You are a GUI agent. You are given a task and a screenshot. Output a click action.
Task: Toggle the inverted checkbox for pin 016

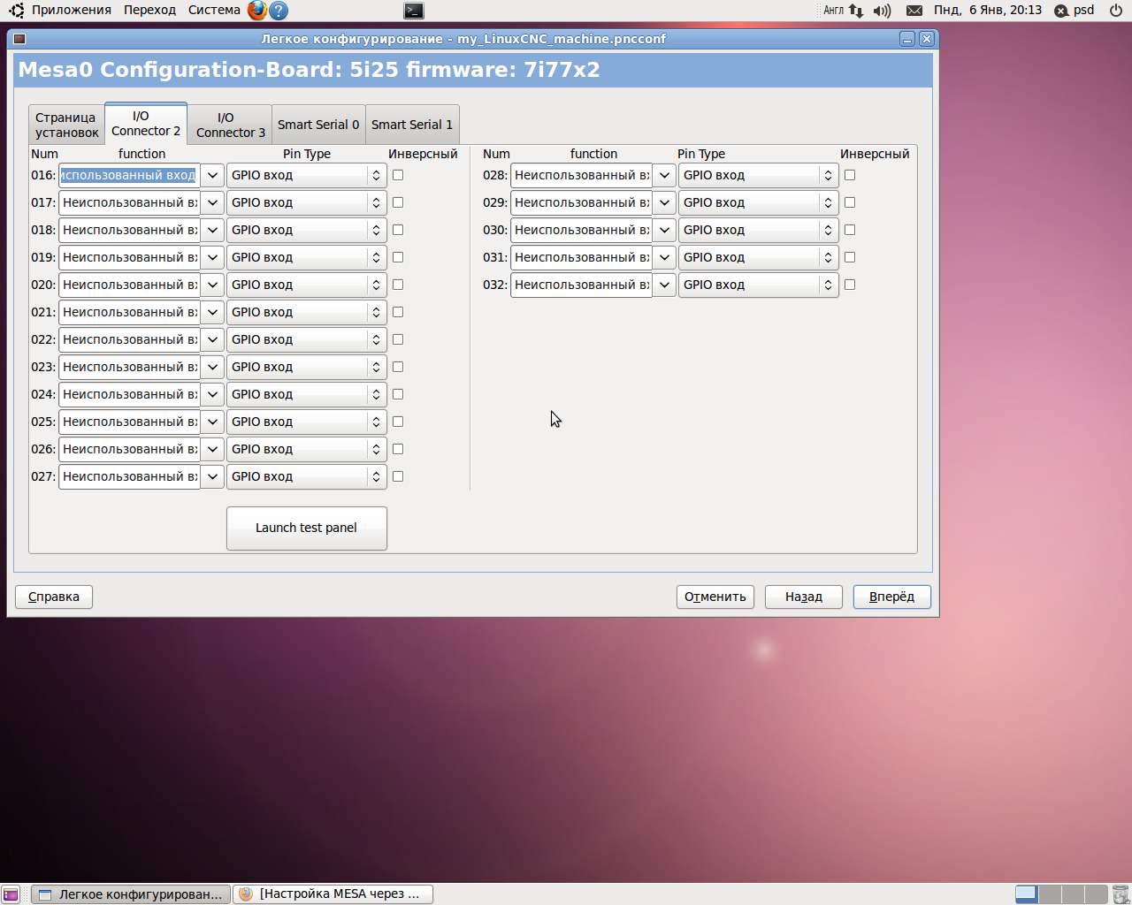pyautogui.click(x=398, y=175)
